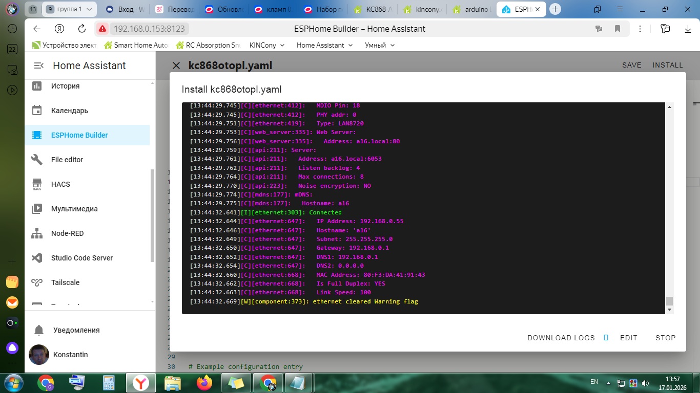
Task: Open Firefox from the Windows taskbar
Action: (204, 382)
